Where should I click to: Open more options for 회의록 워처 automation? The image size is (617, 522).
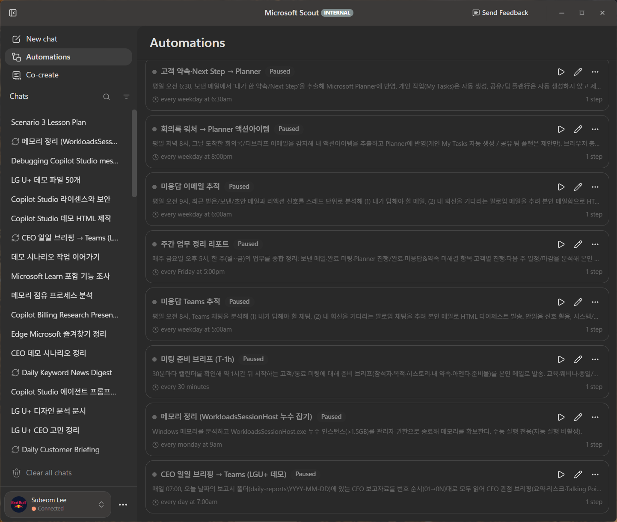click(595, 129)
